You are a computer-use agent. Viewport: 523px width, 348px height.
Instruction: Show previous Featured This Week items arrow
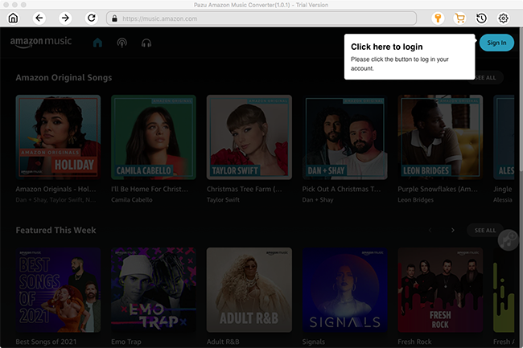430,230
